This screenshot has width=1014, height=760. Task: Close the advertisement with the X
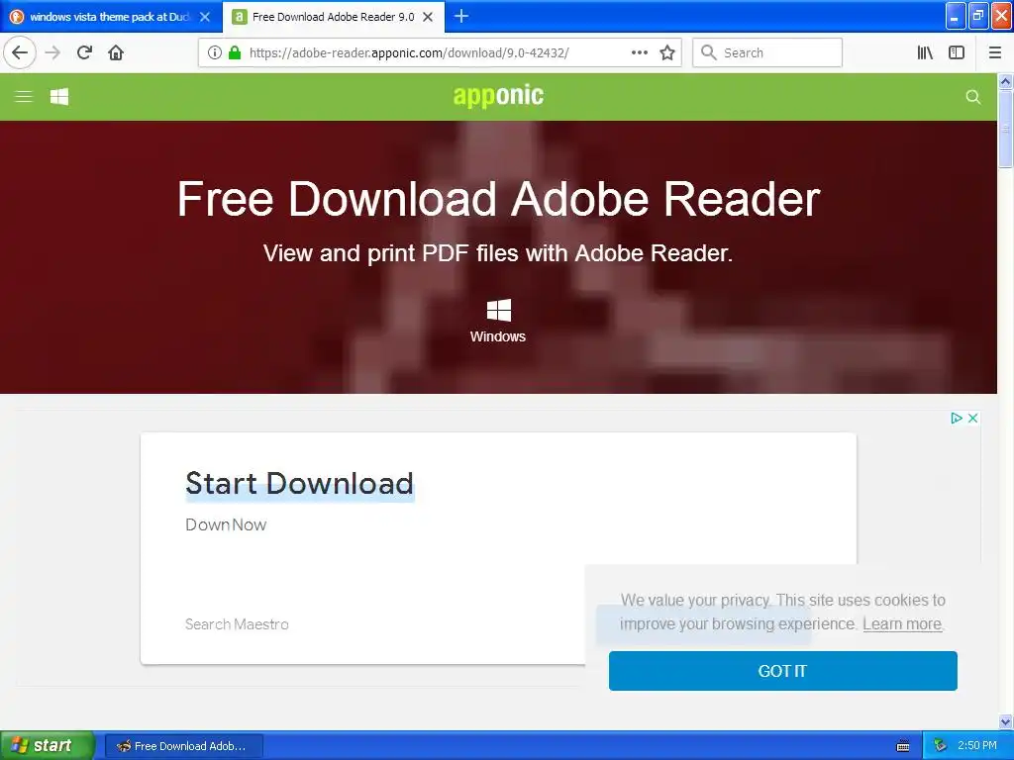pyautogui.click(x=972, y=419)
